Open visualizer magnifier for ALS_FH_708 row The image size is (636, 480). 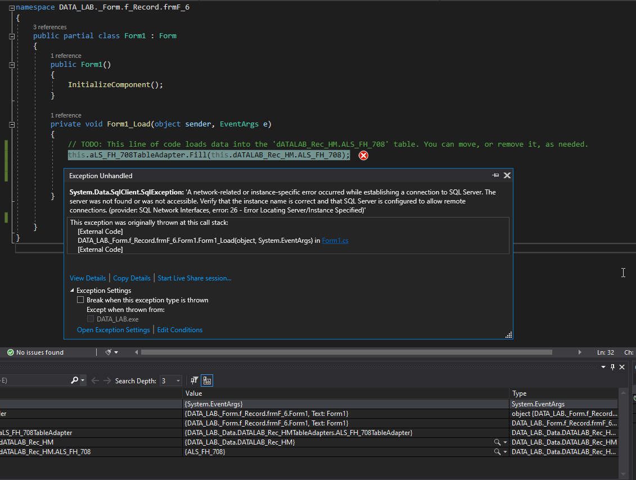coord(497,452)
